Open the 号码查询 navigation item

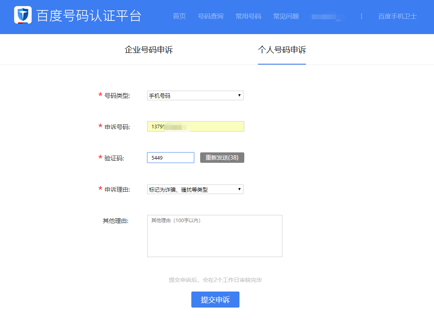[210, 16]
